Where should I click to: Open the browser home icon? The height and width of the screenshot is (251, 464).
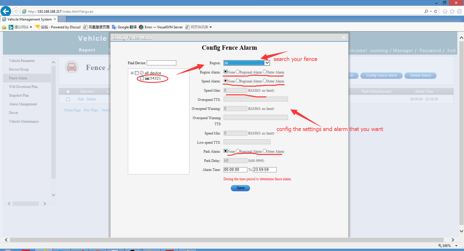[x=445, y=11]
